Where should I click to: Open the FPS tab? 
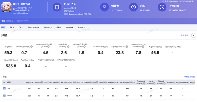[x=12, y=27]
